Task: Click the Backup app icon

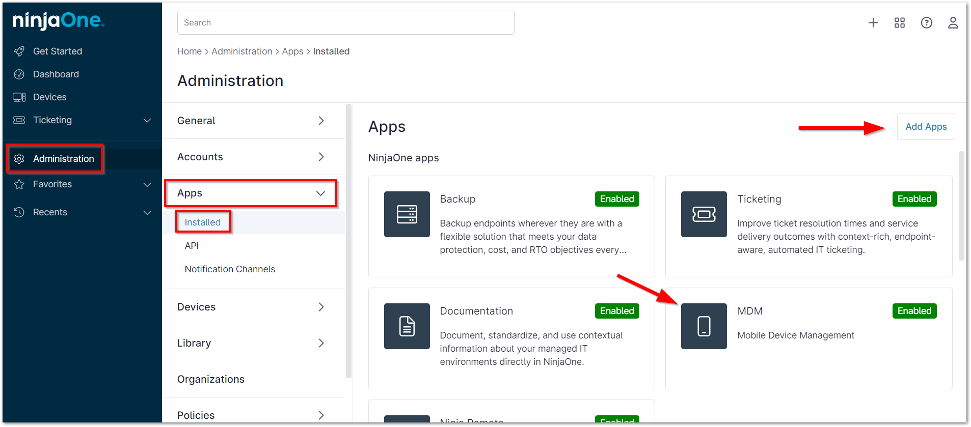Action: [x=407, y=214]
